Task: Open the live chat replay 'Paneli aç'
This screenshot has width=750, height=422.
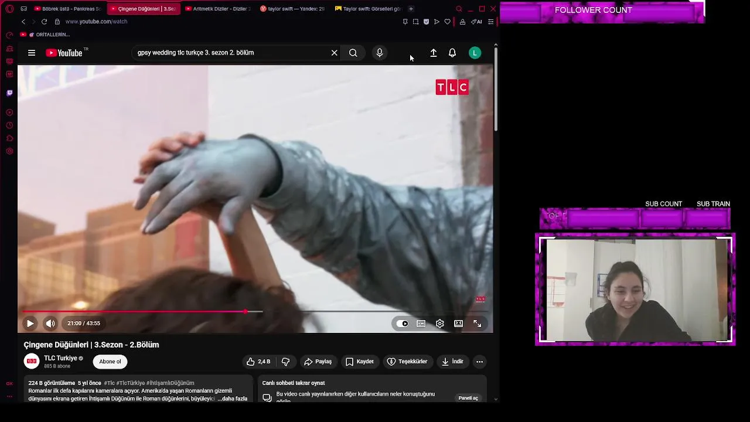Action: tap(468, 398)
